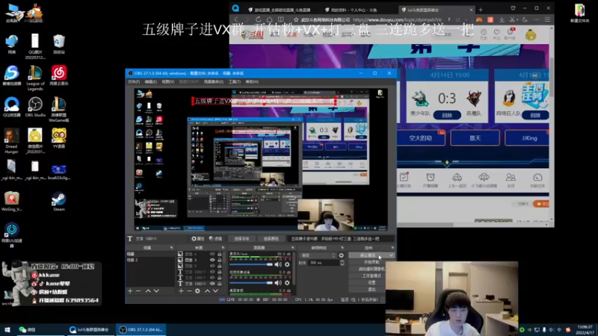Click the browser refresh icon
598x336 pixels.
(258, 19)
